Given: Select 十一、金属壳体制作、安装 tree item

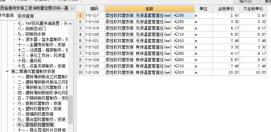Looking at the screenshot, I should (41, 45).
